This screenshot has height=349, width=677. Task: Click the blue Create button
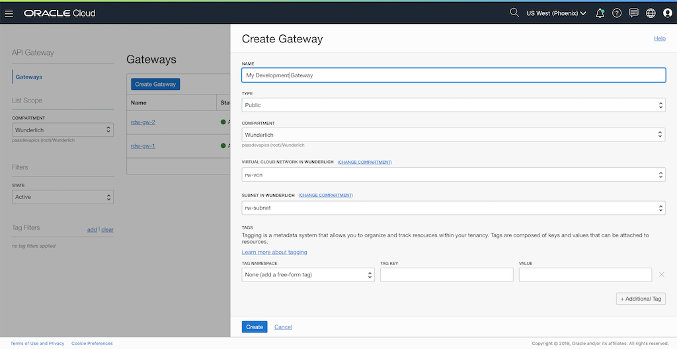click(x=255, y=327)
